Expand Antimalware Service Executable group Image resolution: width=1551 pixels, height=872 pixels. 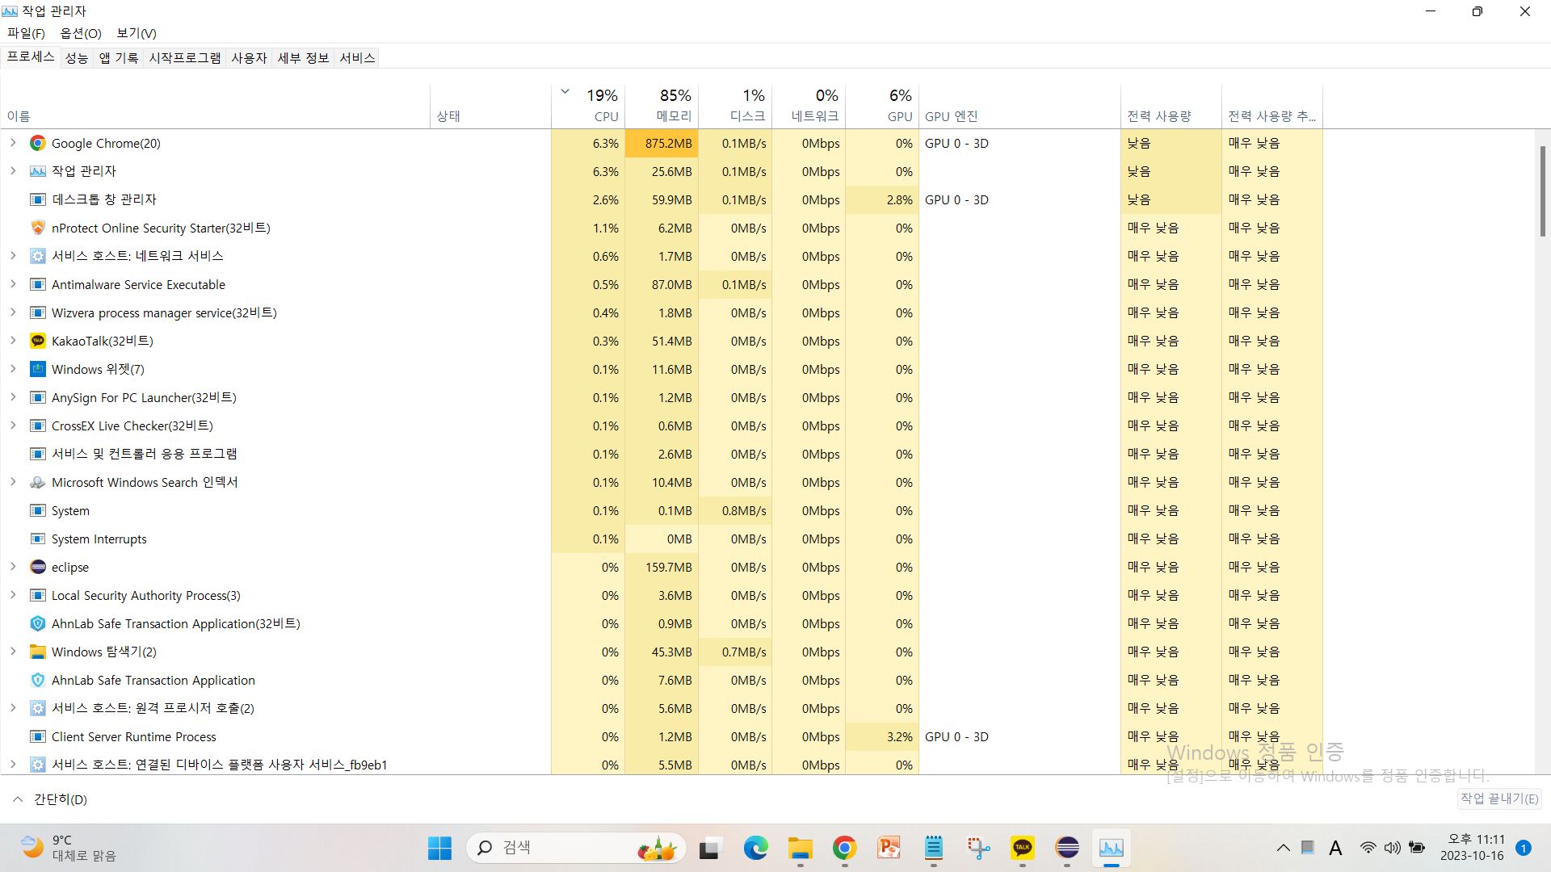(x=13, y=284)
